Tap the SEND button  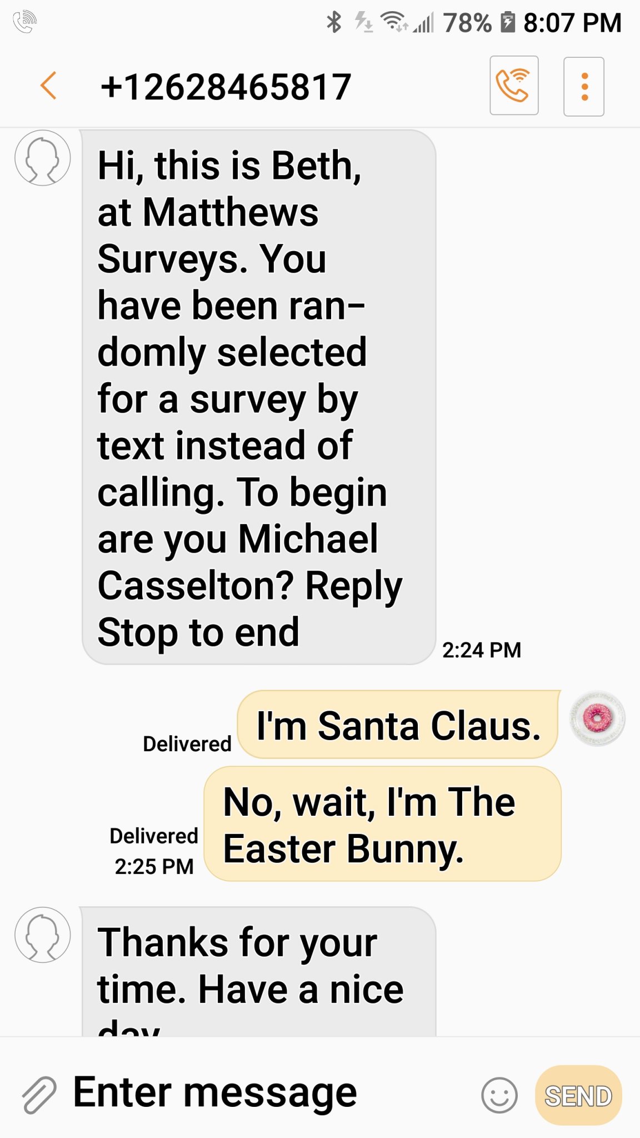pyautogui.click(x=578, y=1095)
